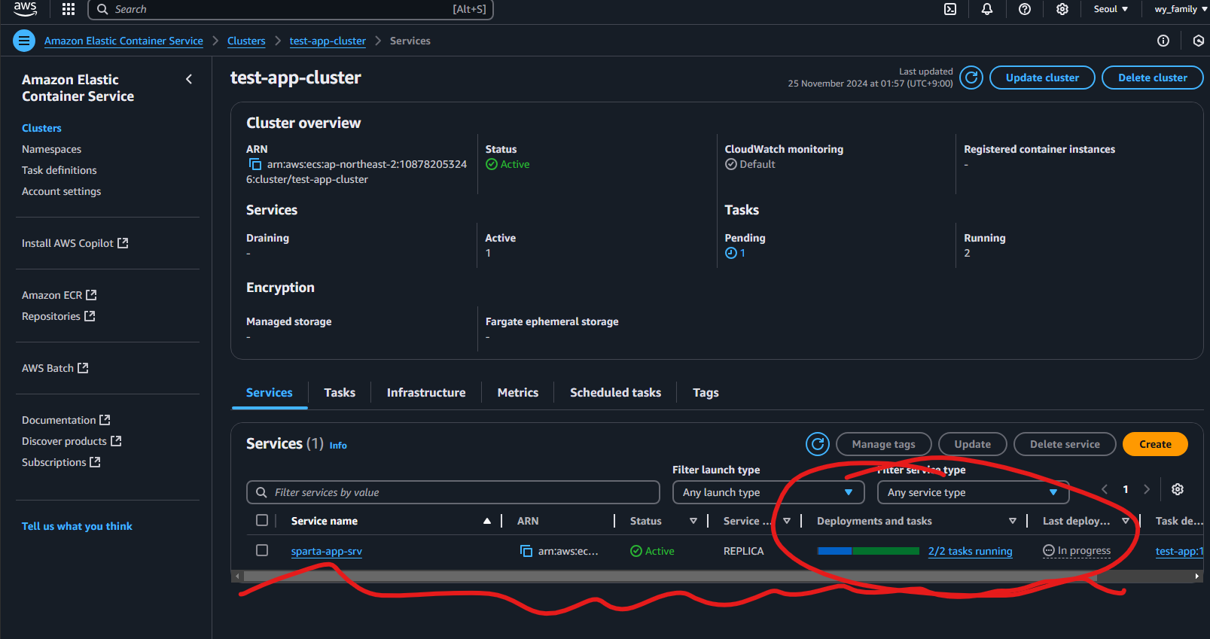Open the AWS Batch external link

pos(55,368)
